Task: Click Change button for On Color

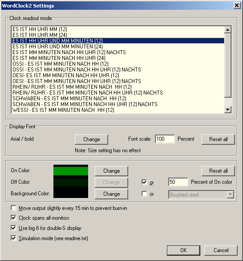Action: coord(111,171)
